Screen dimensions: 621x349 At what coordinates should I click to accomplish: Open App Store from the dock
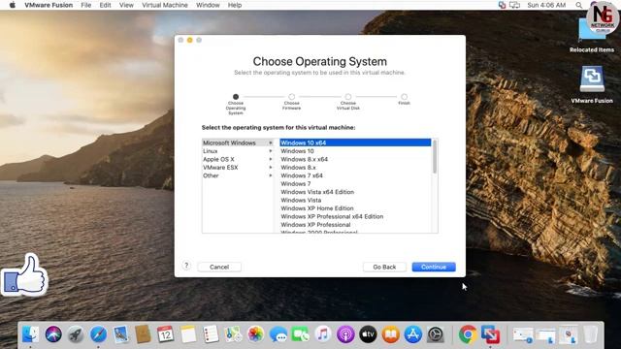click(x=413, y=334)
